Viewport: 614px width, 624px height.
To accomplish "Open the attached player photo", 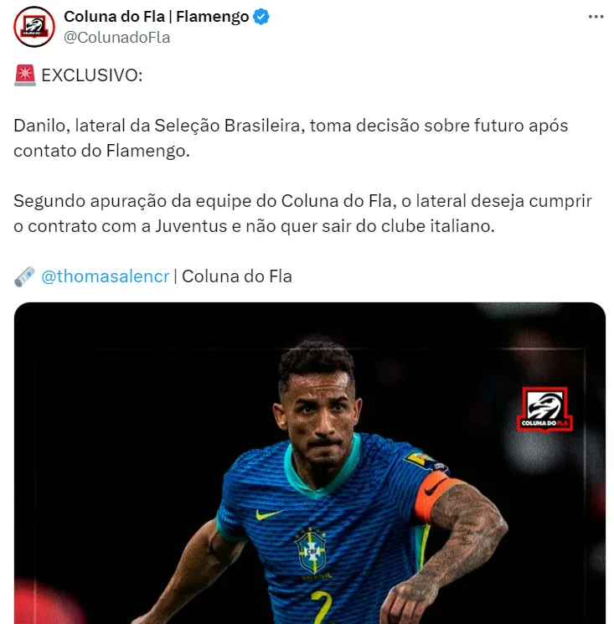I will pyautogui.click(x=310, y=463).
